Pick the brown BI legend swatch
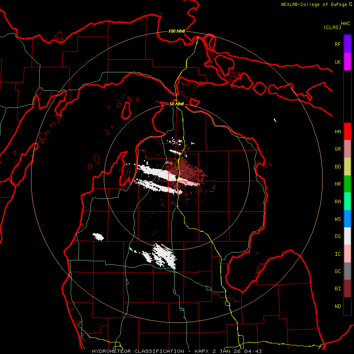Viewport: 354px width, 354px height. coord(347,289)
